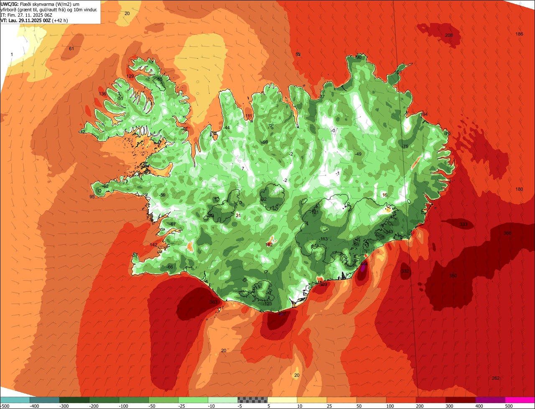The image size is (535, 409).
Task: Click the 'IT: Fim. 27. 11. 2025 06Z' line
Action: click(x=26, y=15)
